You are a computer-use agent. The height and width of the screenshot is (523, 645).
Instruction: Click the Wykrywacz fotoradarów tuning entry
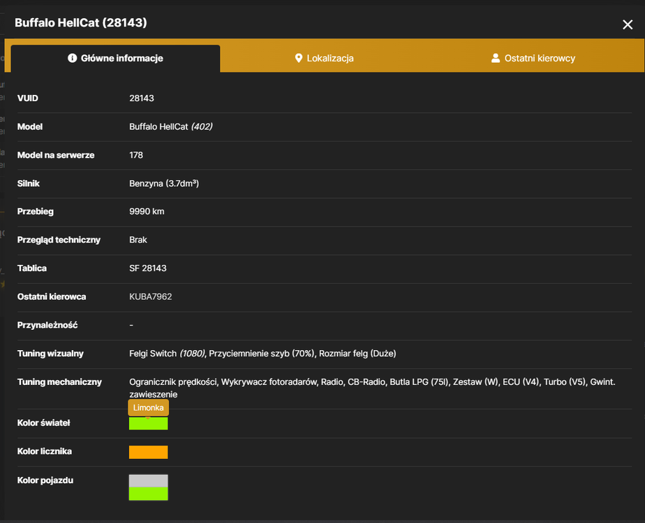(x=269, y=382)
